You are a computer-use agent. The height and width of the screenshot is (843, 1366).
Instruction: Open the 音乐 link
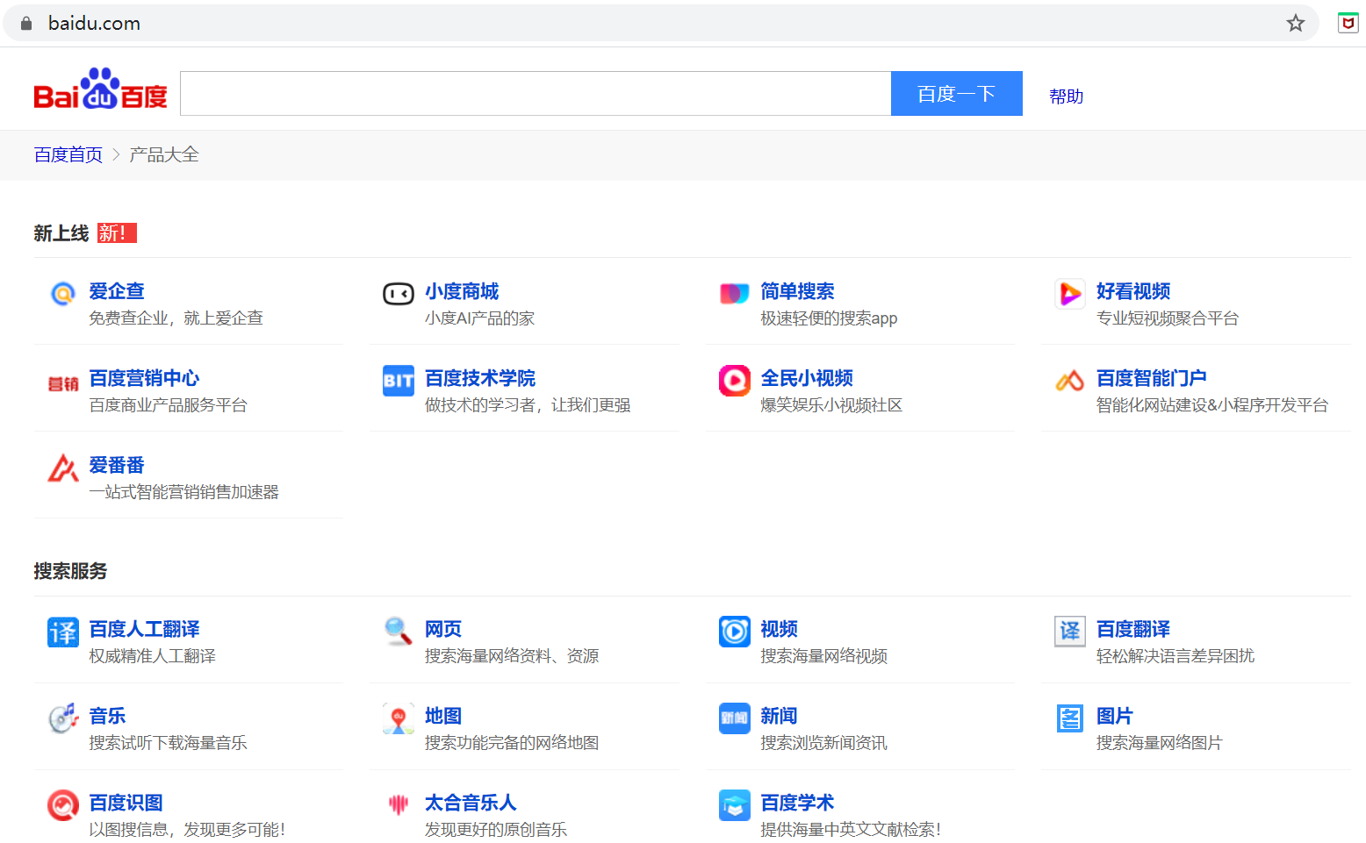pyautogui.click(x=107, y=716)
